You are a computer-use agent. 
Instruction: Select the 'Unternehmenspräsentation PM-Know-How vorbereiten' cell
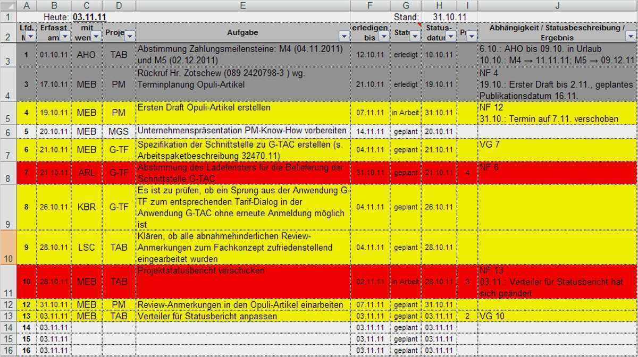[242, 131]
